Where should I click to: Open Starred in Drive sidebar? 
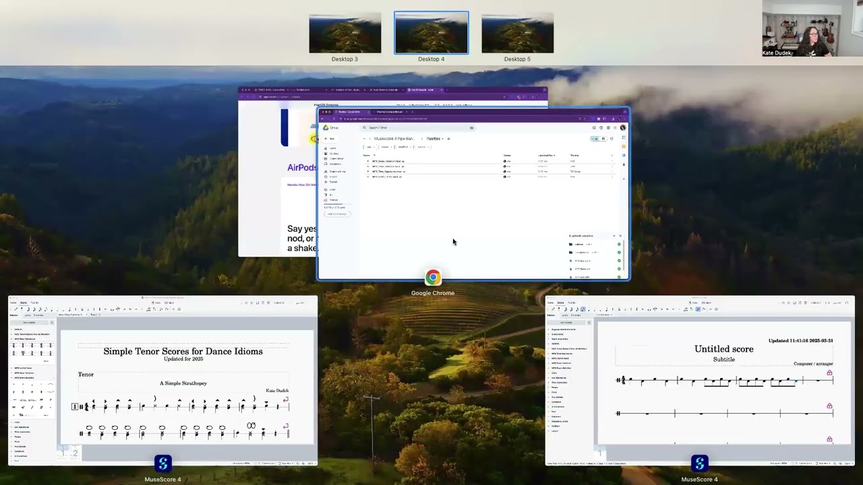pos(331,182)
